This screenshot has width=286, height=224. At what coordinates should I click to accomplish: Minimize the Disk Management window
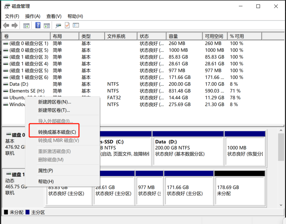[x=241, y=6]
